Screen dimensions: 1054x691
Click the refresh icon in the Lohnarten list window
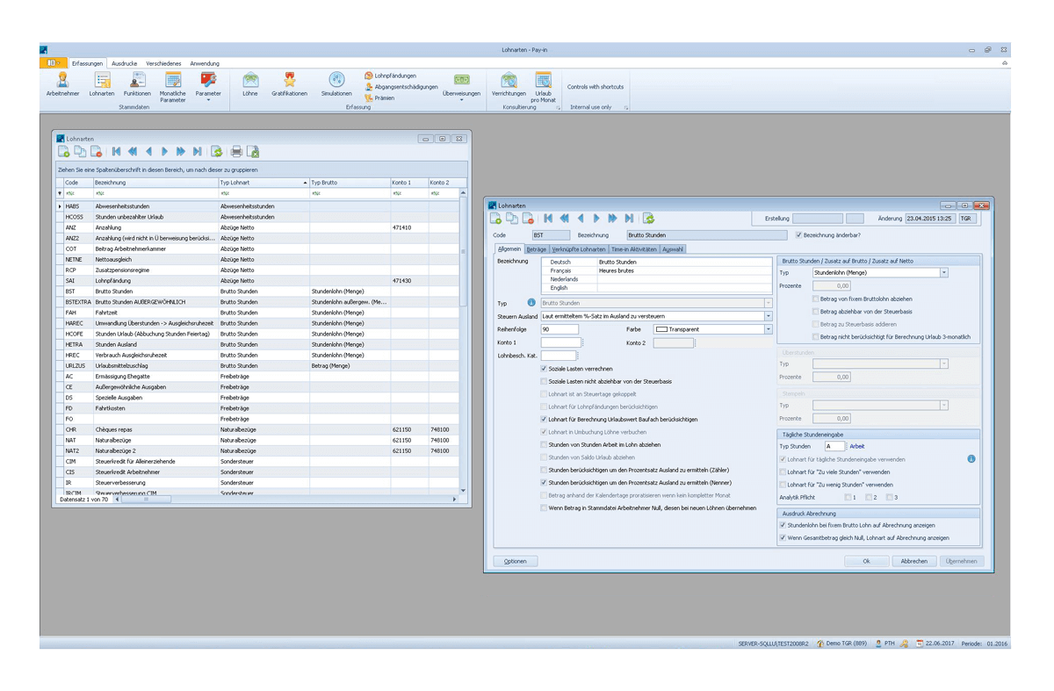pyautogui.click(x=216, y=152)
